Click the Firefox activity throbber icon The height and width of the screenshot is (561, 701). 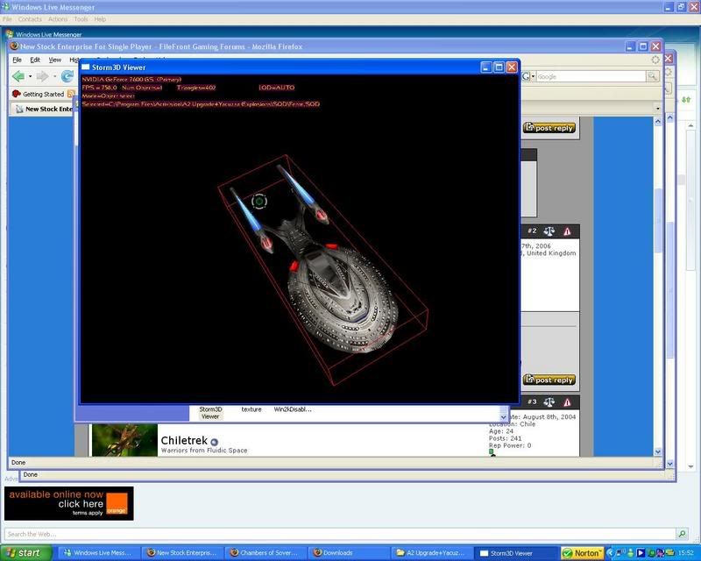tap(655, 60)
